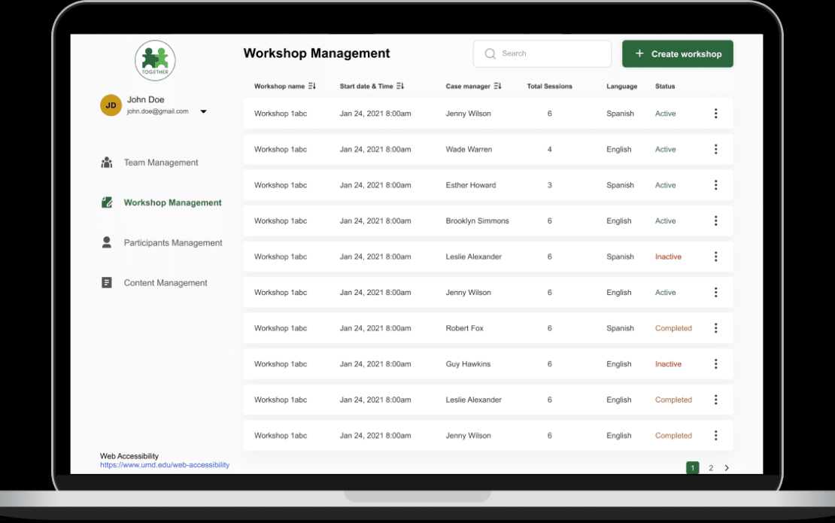Open Content Management section
835x523 pixels.
[165, 283]
